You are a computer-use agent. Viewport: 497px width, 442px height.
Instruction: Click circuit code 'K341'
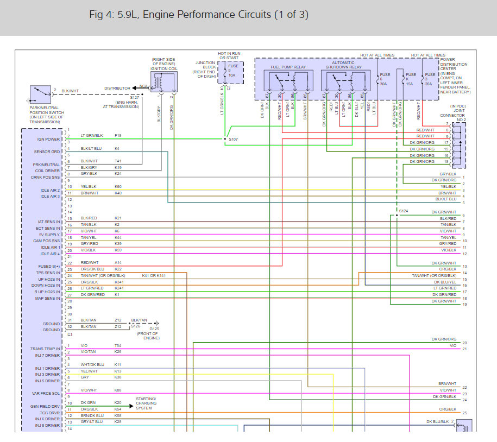(119, 282)
